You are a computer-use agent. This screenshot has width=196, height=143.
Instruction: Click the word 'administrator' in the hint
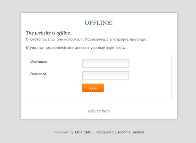62,48
